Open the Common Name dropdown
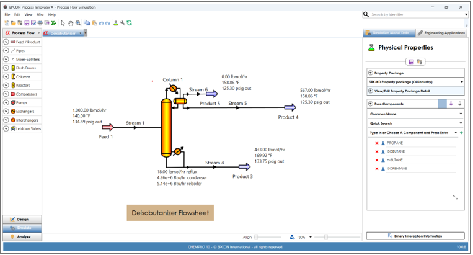Screen dimensions: 473x255 coord(461,114)
